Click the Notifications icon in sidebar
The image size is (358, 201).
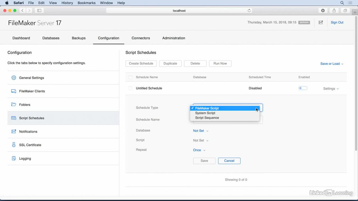(x=14, y=131)
